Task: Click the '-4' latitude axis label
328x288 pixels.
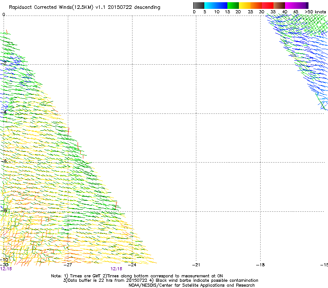Action: [x=4, y=112]
